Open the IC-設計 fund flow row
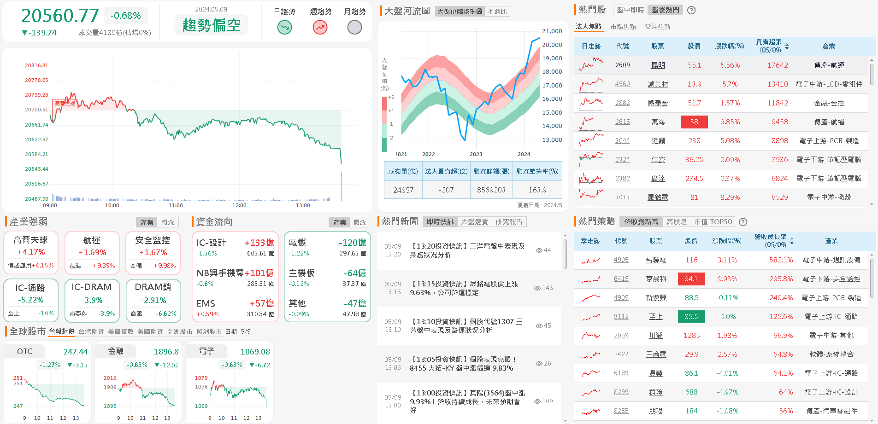Viewport: 878px width, 424px height. 235,247
